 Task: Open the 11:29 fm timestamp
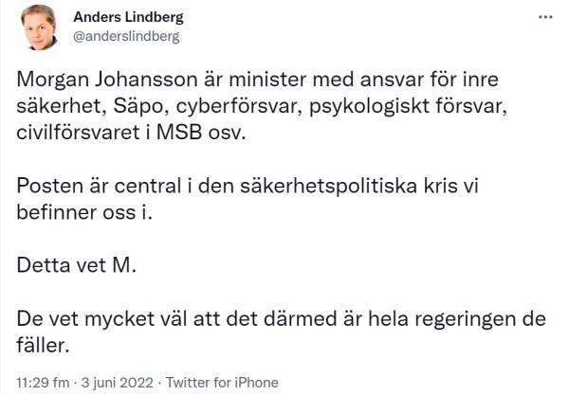[43, 383]
